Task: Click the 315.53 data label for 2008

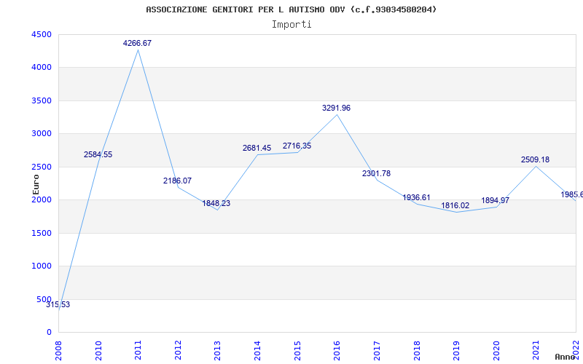Action: coord(58,304)
